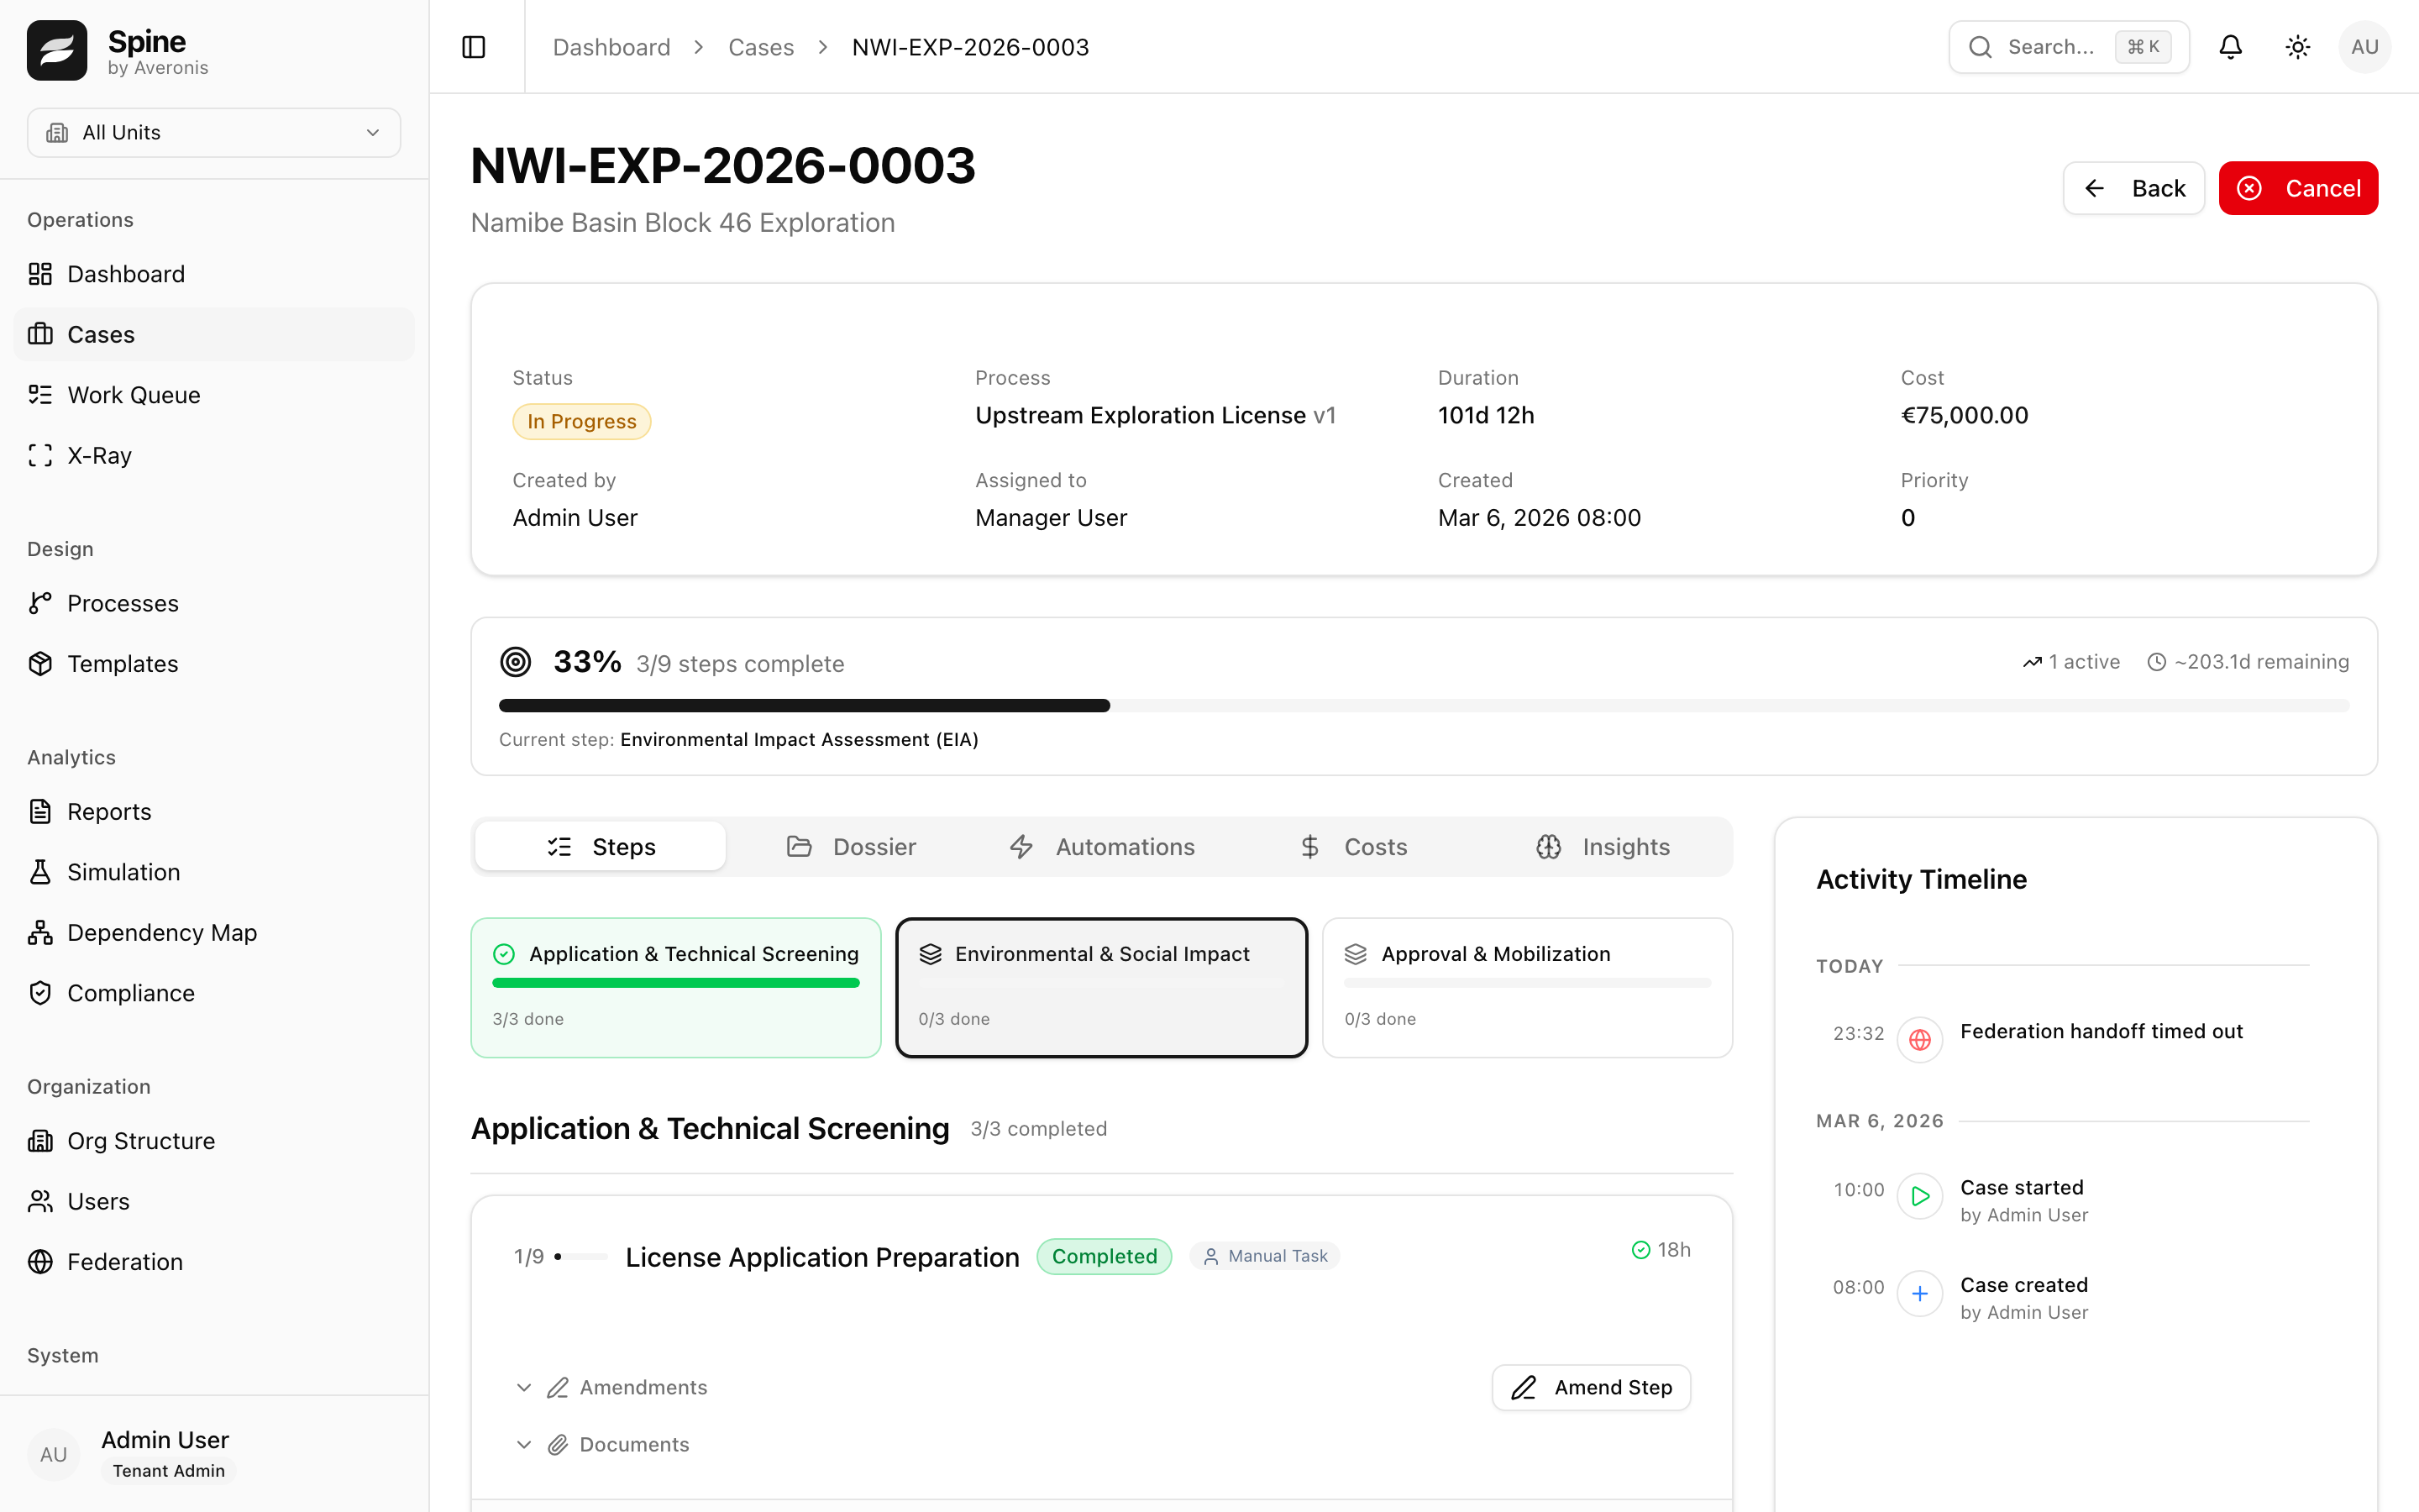2419x1512 pixels.
Task: Open Dashboard from the sidebar label
Action: pyautogui.click(x=126, y=274)
